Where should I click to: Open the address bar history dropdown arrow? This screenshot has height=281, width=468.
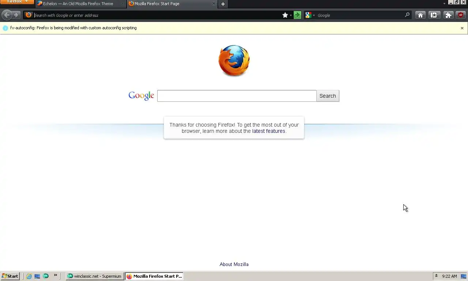tap(291, 15)
